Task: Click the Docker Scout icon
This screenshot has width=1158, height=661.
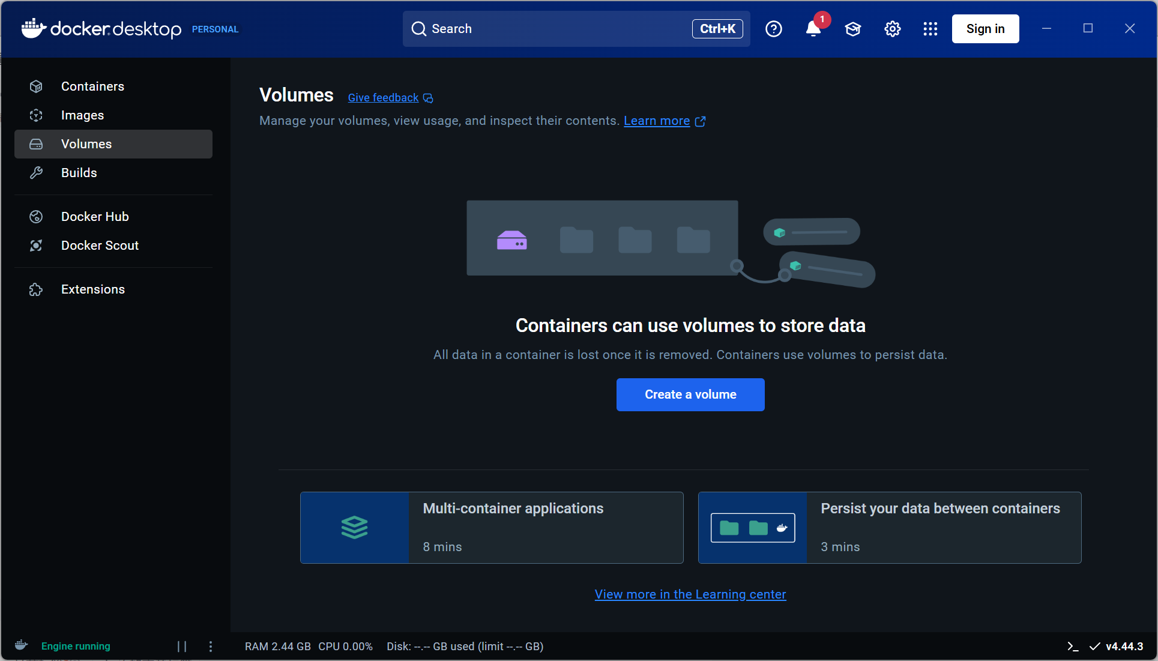Action: point(36,246)
